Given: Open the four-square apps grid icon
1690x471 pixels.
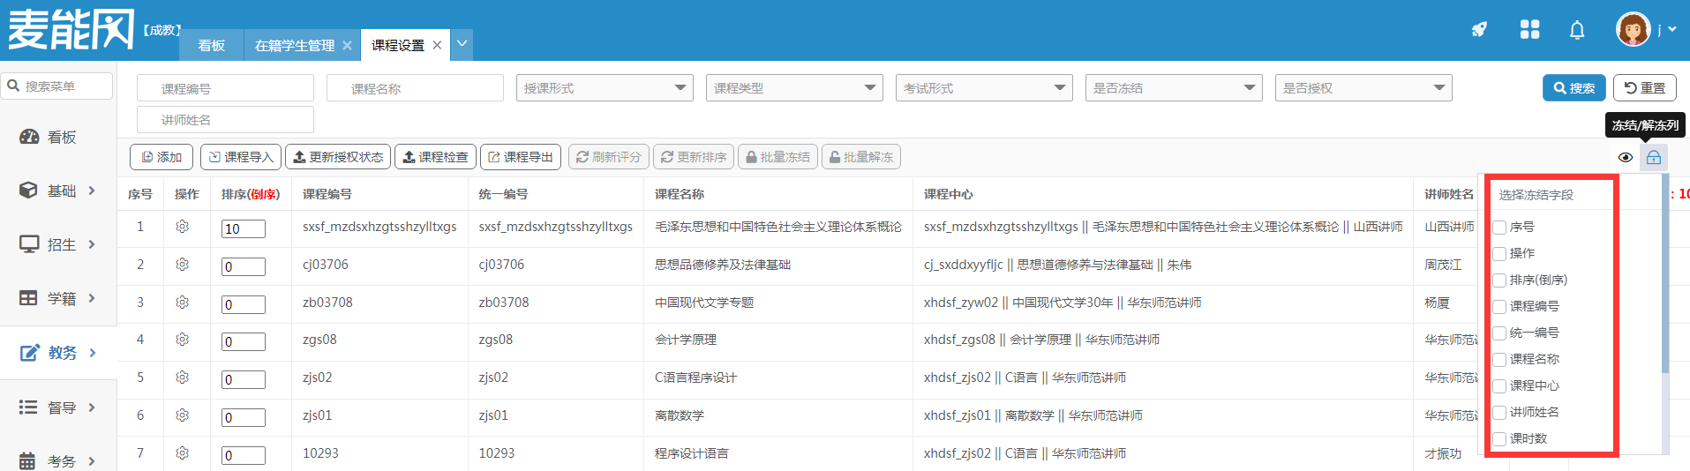Looking at the screenshot, I should 1529,29.
